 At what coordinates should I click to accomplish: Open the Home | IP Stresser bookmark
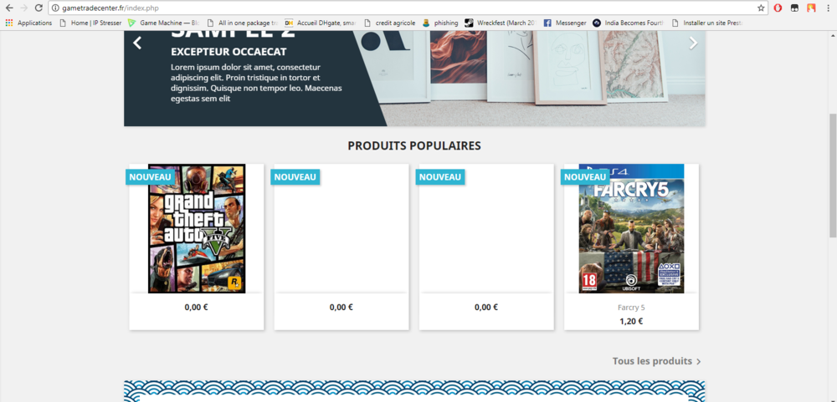[x=90, y=23]
